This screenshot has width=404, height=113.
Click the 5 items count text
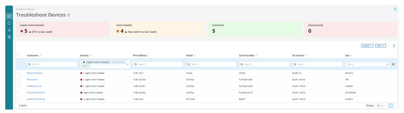pos(23,106)
